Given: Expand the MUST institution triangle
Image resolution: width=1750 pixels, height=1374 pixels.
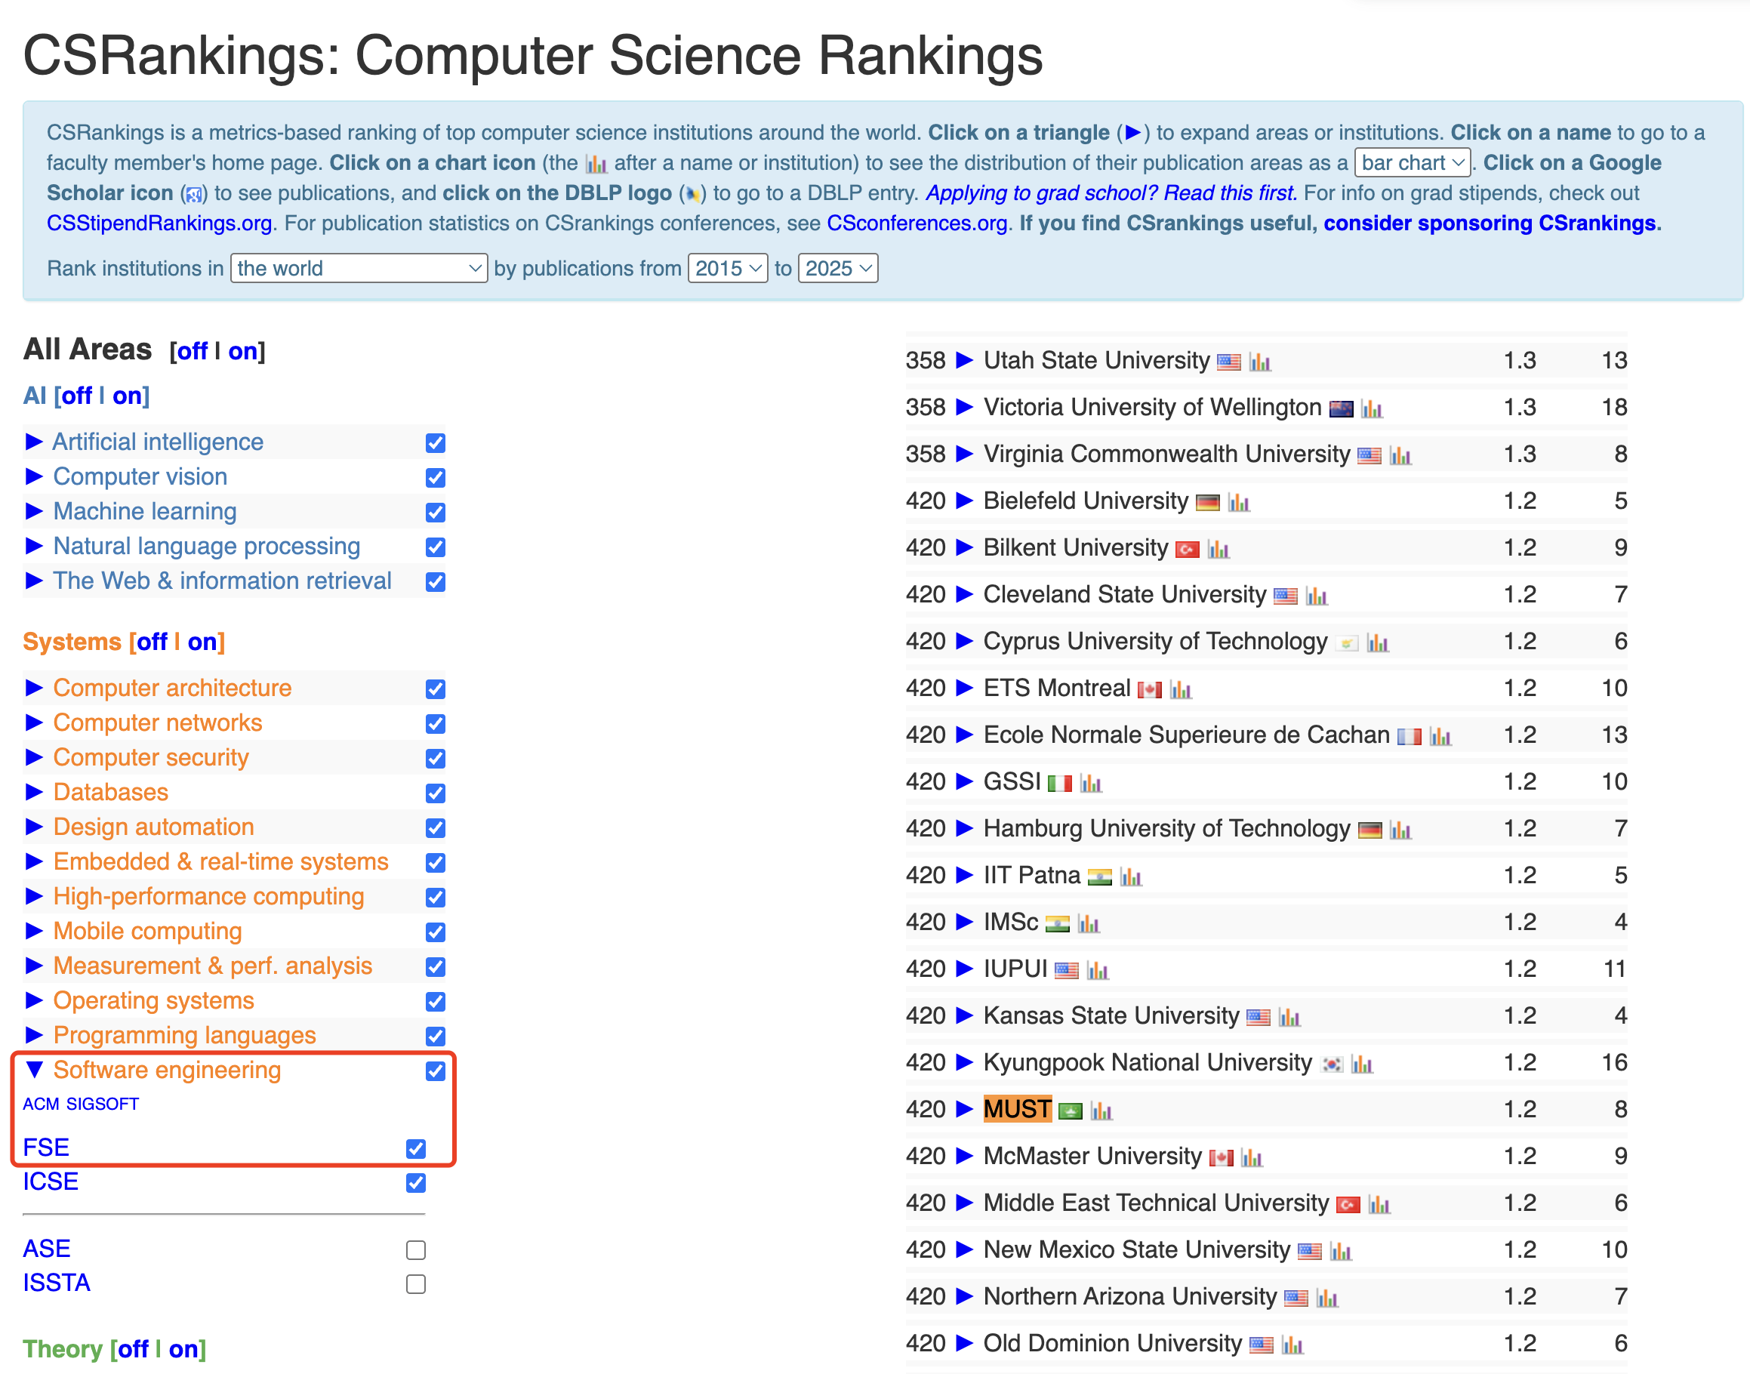Looking at the screenshot, I should pos(964,1109).
